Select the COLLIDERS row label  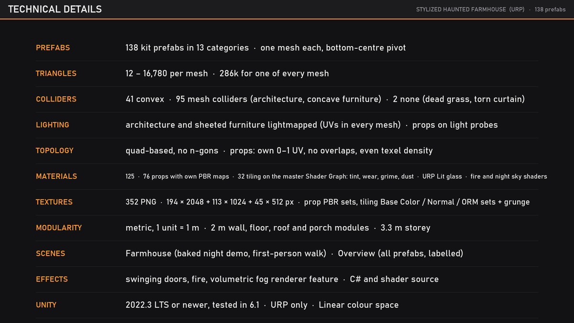pyautogui.click(x=56, y=99)
